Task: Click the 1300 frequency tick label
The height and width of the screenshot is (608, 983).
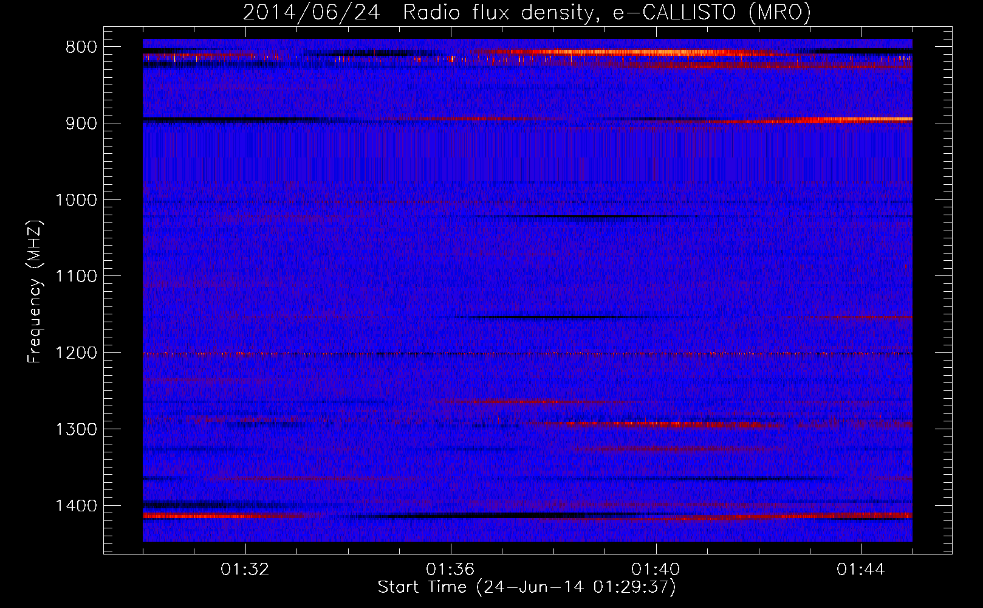Action: [x=76, y=430]
